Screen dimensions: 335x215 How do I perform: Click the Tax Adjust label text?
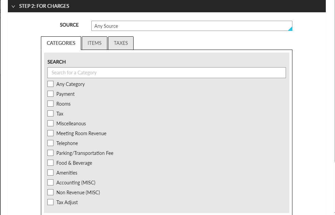pyautogui.click(x=67, y=202)
